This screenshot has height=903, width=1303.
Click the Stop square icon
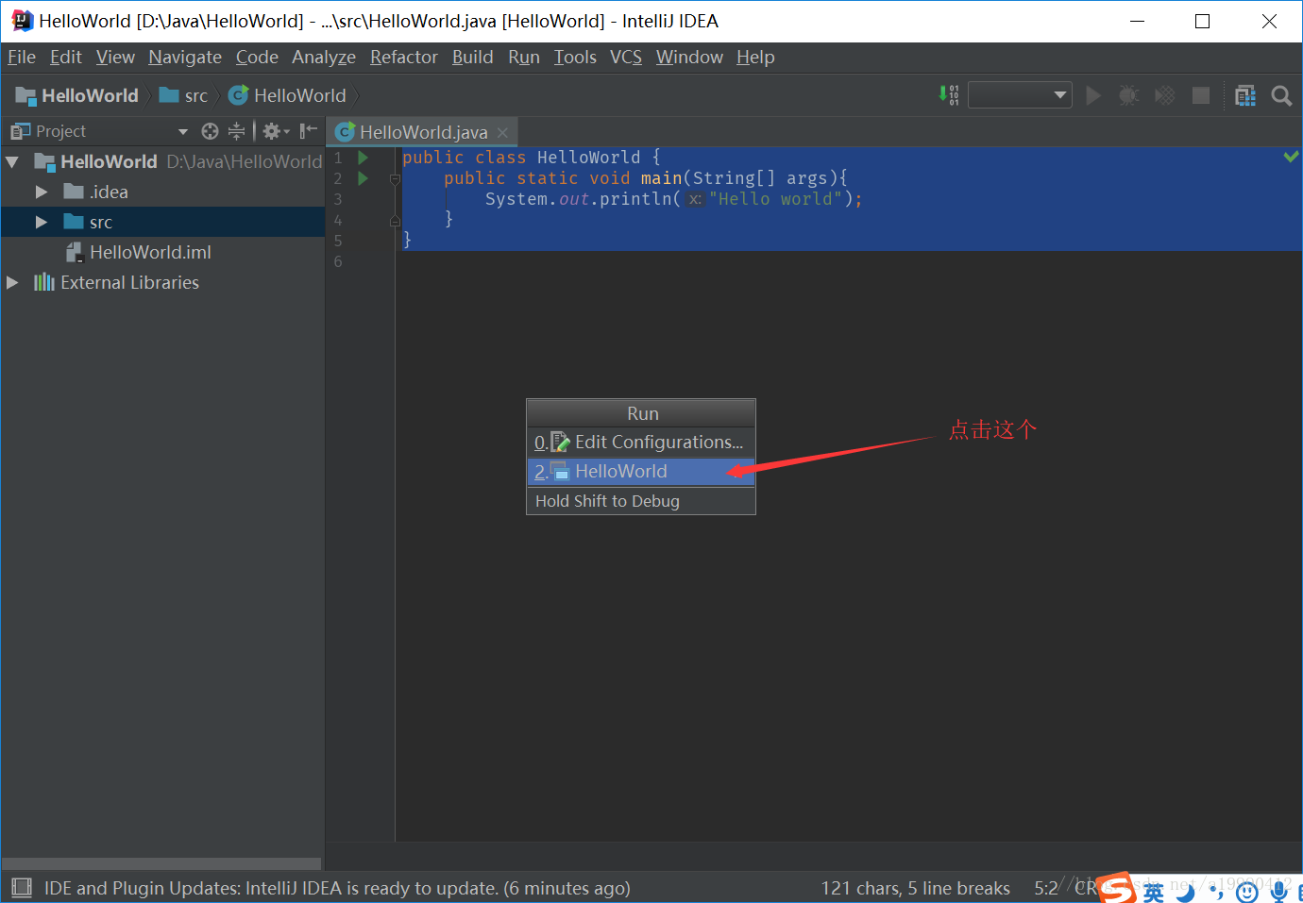1201,95
